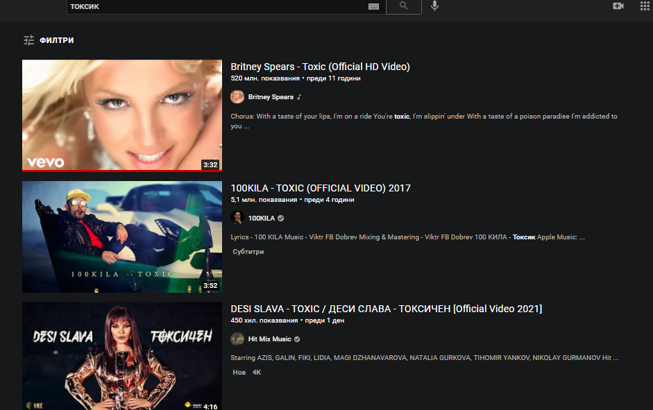
Task: Click the verified badge next to Hit Mix Music
Action: point(297,339)
